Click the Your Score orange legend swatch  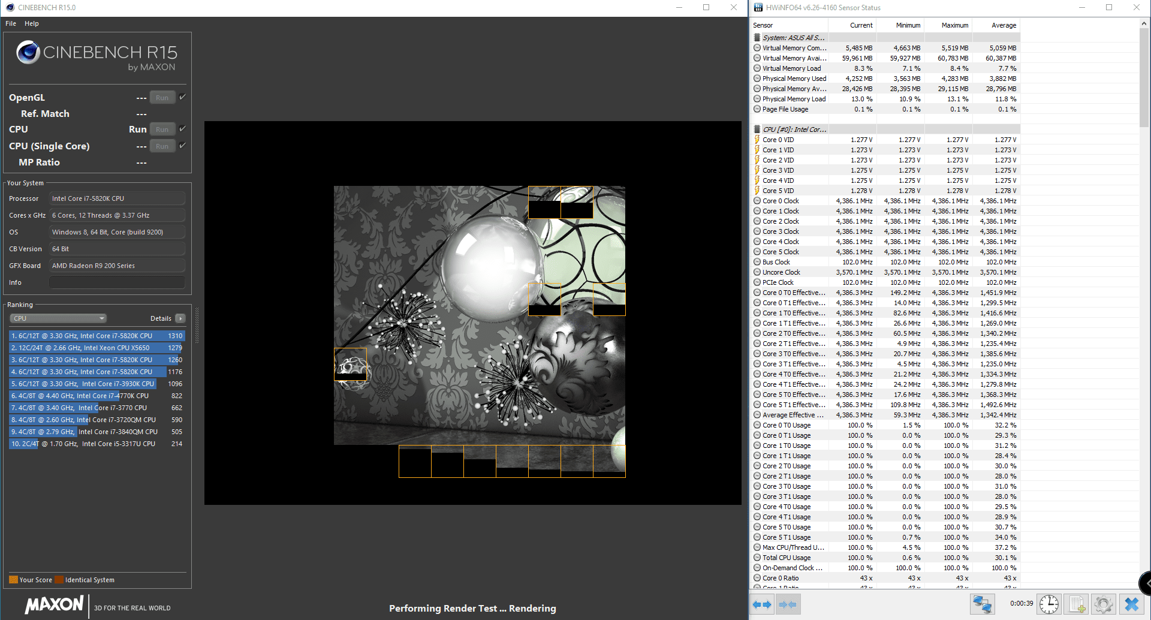13,580
